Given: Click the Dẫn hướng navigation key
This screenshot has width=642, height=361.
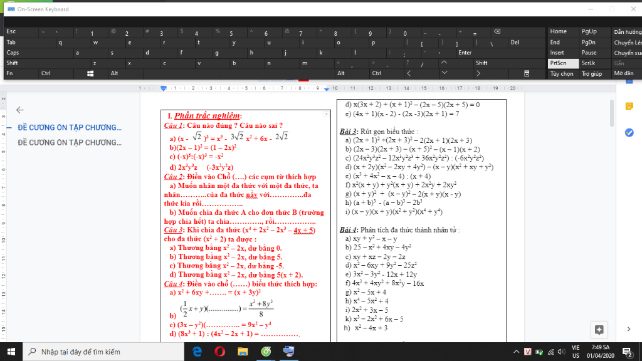Looking at the screenshot, I should point(626,32).
